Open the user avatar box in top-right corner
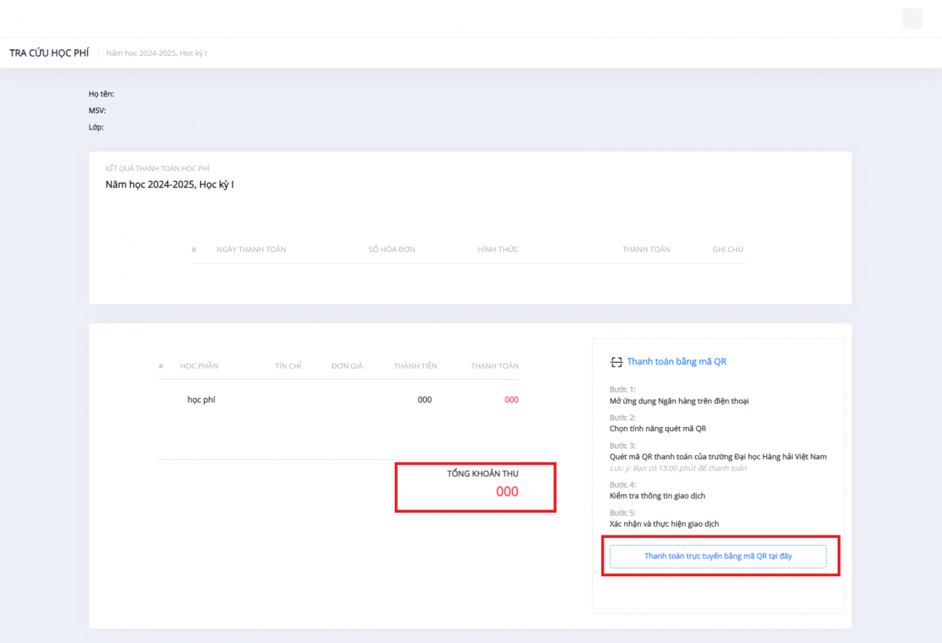 [x=912, y=19]
